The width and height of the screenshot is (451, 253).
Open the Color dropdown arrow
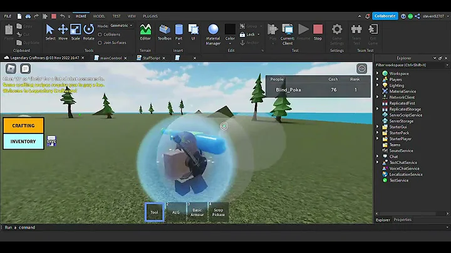point(230,44)
